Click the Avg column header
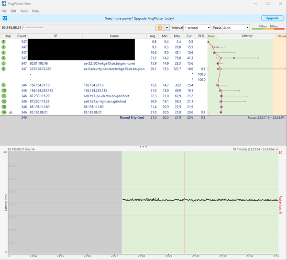 (x=152, y=36)
